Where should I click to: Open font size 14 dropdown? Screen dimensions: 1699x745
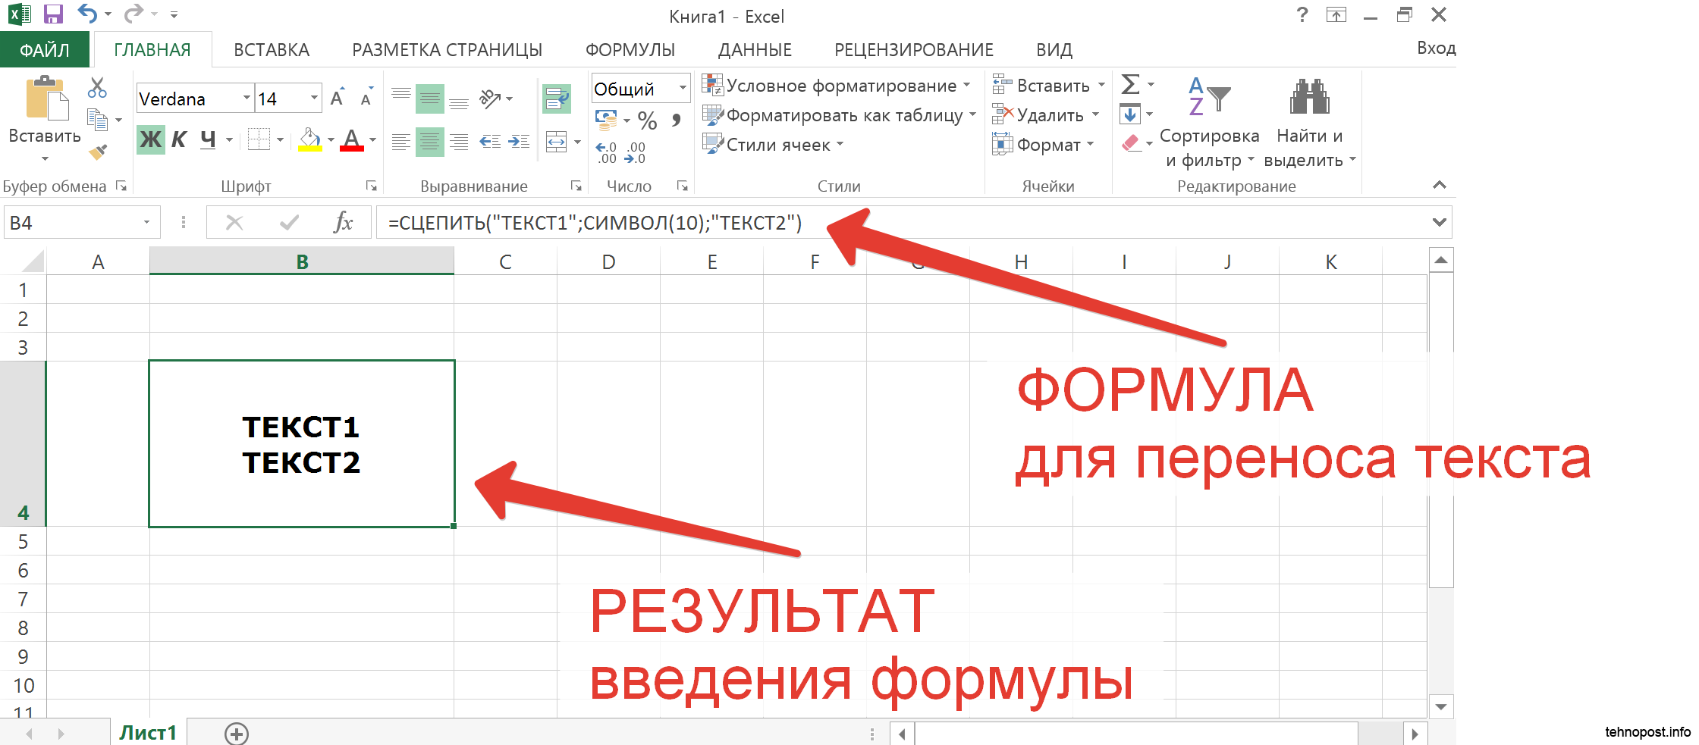314,98
